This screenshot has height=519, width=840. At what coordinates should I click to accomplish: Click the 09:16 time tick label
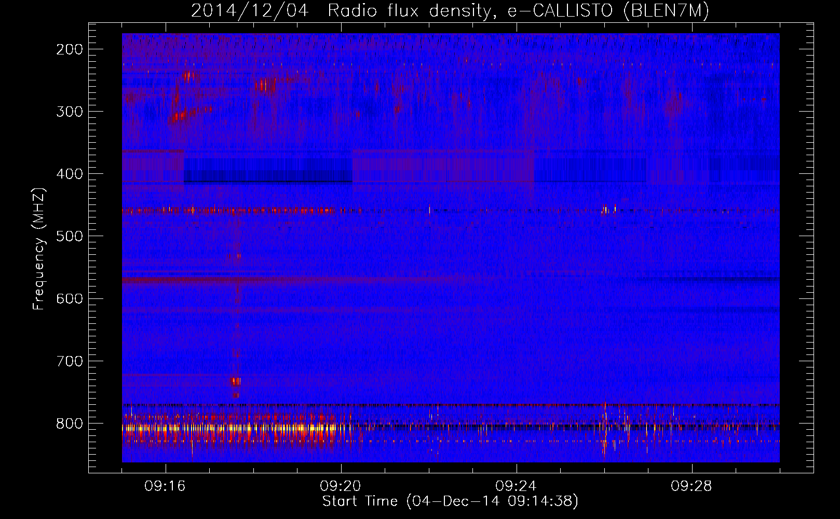pos(165,486)
